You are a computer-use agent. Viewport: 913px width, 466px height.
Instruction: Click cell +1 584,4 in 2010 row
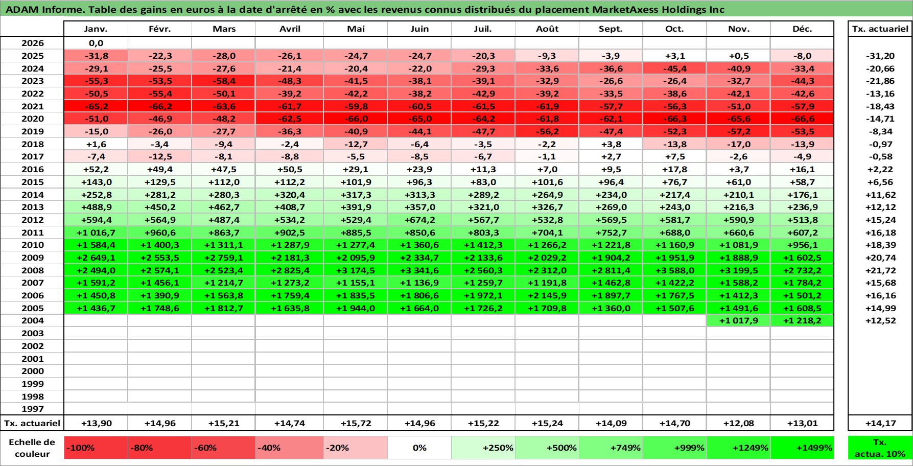96,245
